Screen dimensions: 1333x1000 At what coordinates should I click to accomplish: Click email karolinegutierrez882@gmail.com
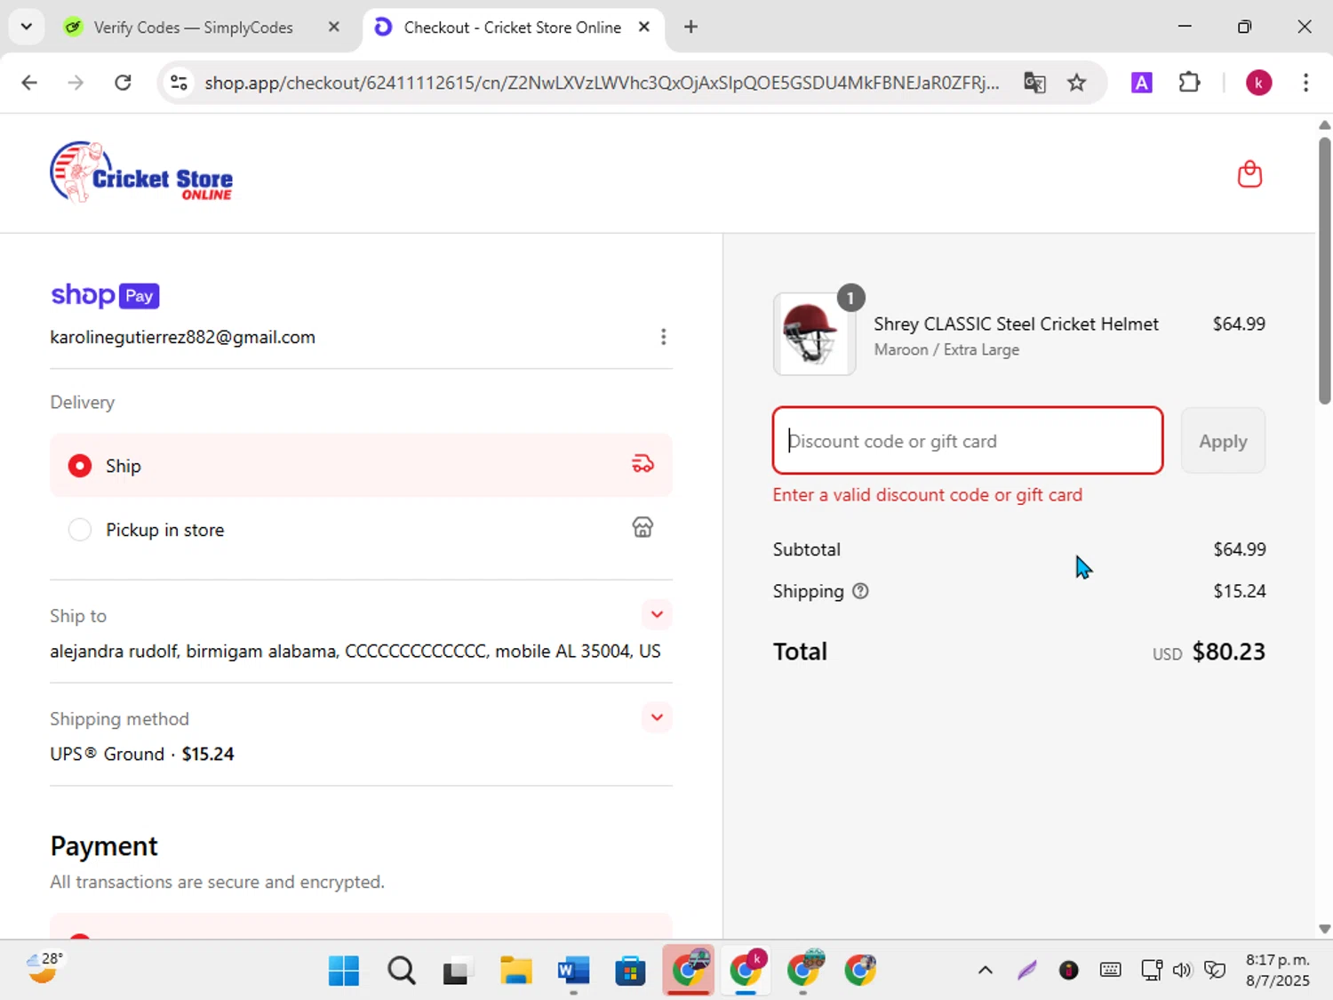182,337
